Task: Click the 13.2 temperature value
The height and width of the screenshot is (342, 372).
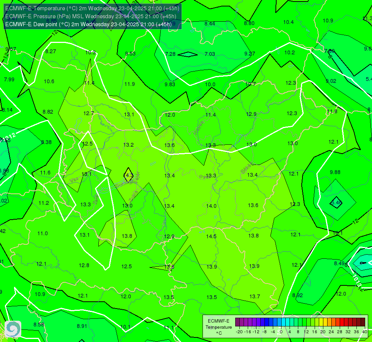Action: point(128,145)
